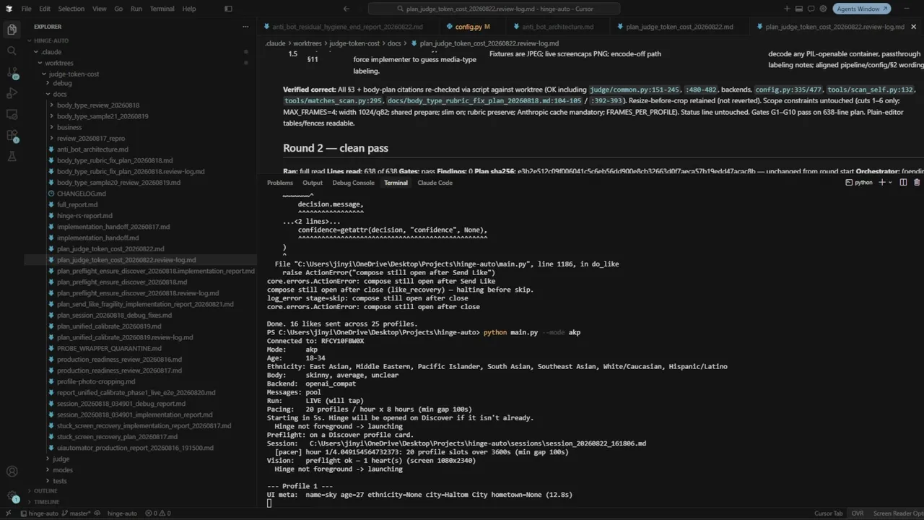
Task: Split the terminal with the split icon
Action: 902,183
